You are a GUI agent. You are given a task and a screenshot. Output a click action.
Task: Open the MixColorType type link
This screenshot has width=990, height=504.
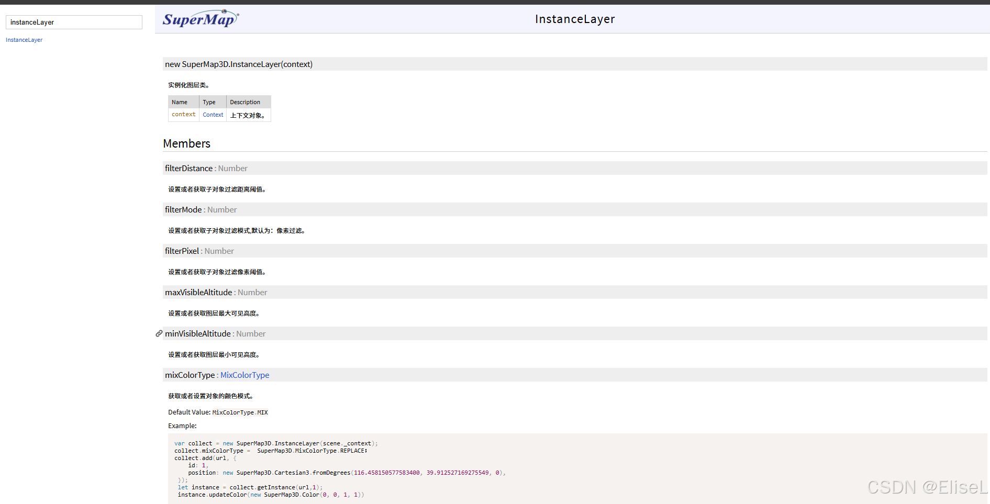click(244, 375)
